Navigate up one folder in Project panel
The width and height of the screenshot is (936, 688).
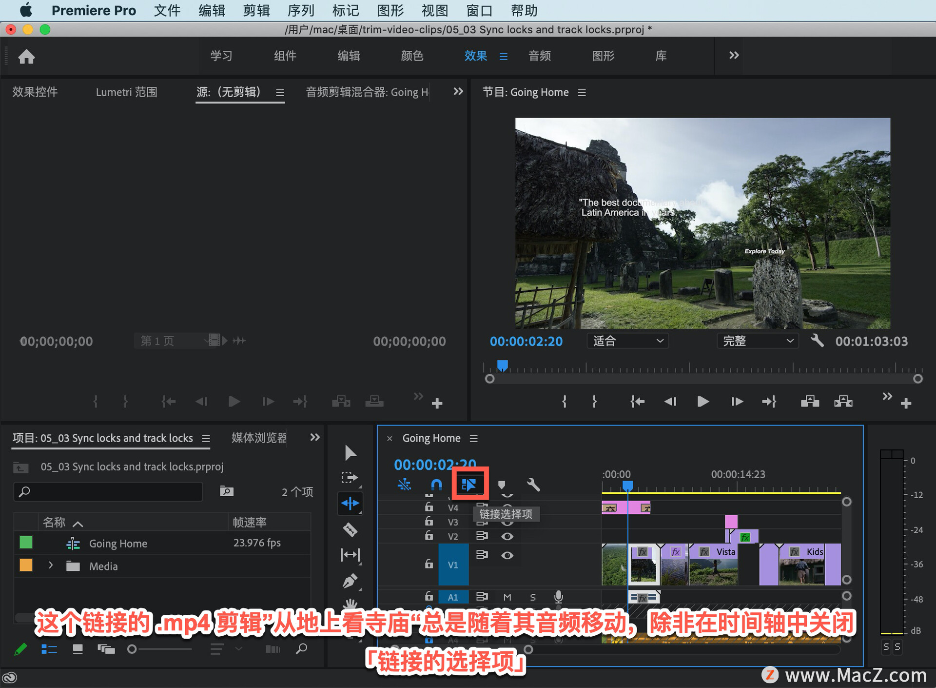coord(20,467)
